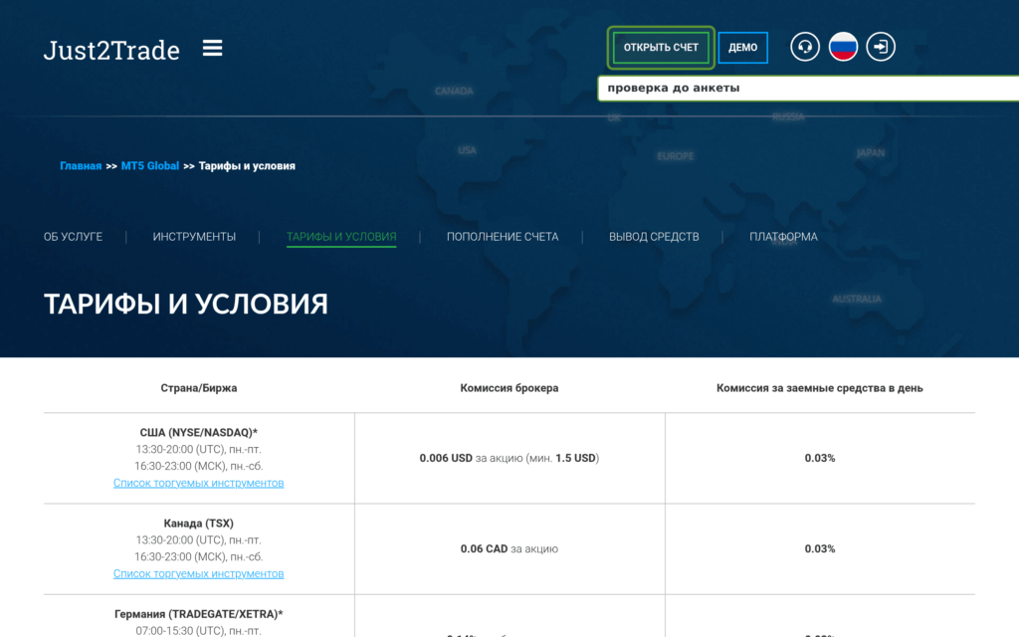
Task: Click the '0.006 USD за акцию' commission cell
Action: [509, 458]
